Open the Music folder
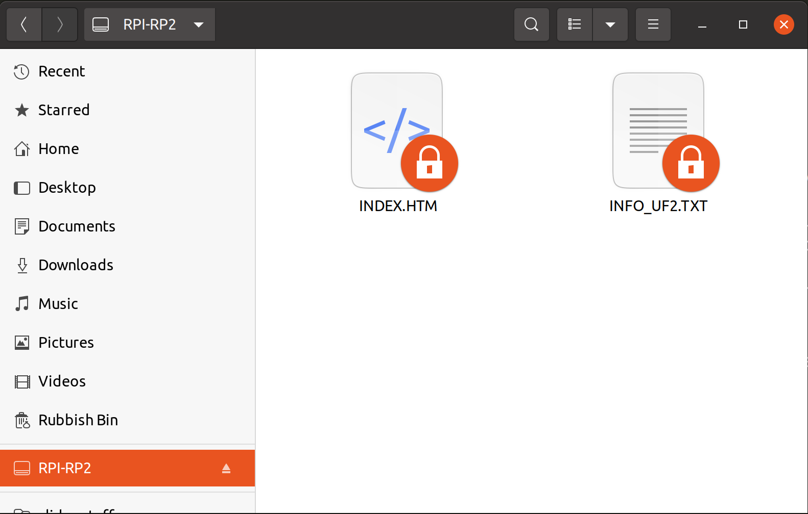The image size is (808, 514). pos(58,304)
